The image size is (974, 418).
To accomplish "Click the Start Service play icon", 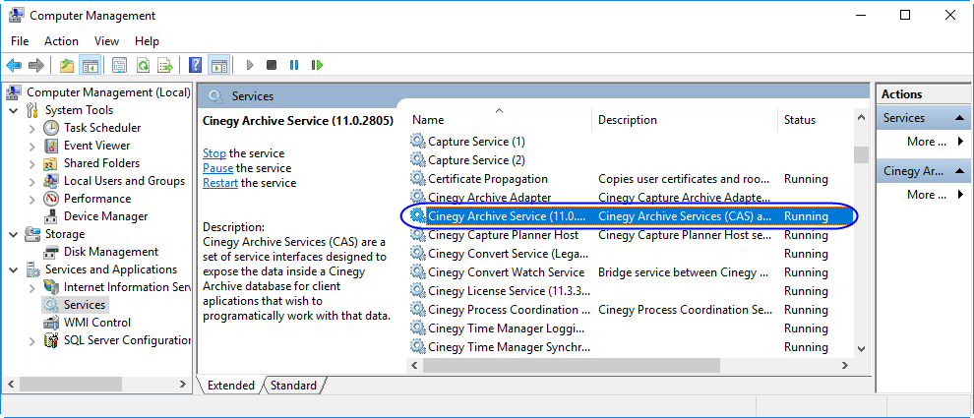I will (x=250, y=65).
